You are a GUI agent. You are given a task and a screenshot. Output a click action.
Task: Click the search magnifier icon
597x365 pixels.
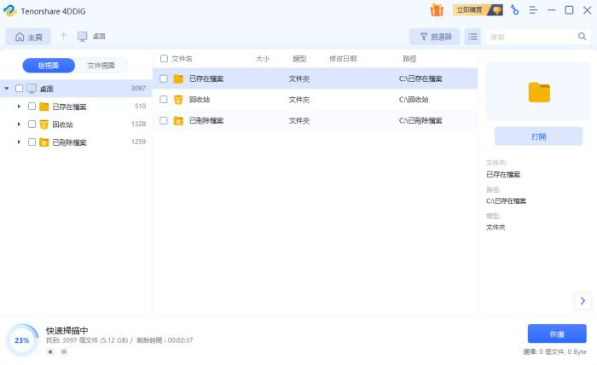[582, 37]
